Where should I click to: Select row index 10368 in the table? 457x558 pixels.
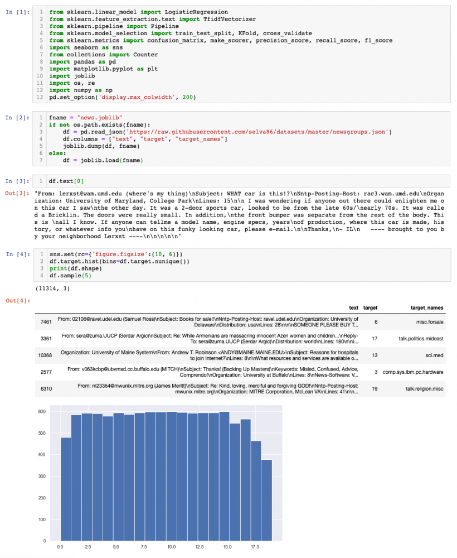[x=44, y=355]
